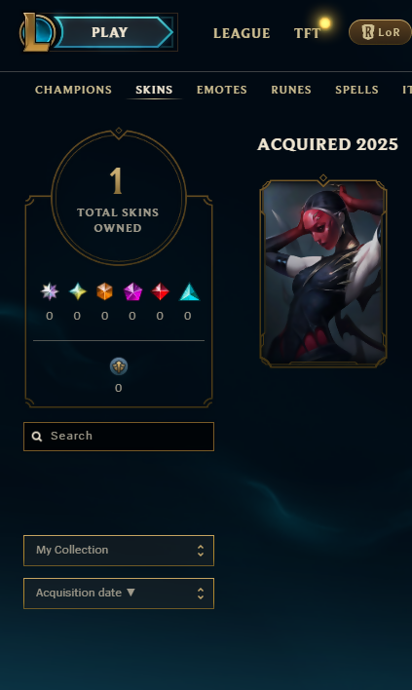Screen dimensions: 412x690
Task: Open the LoR game button
Action: click(x=380, y=32)
